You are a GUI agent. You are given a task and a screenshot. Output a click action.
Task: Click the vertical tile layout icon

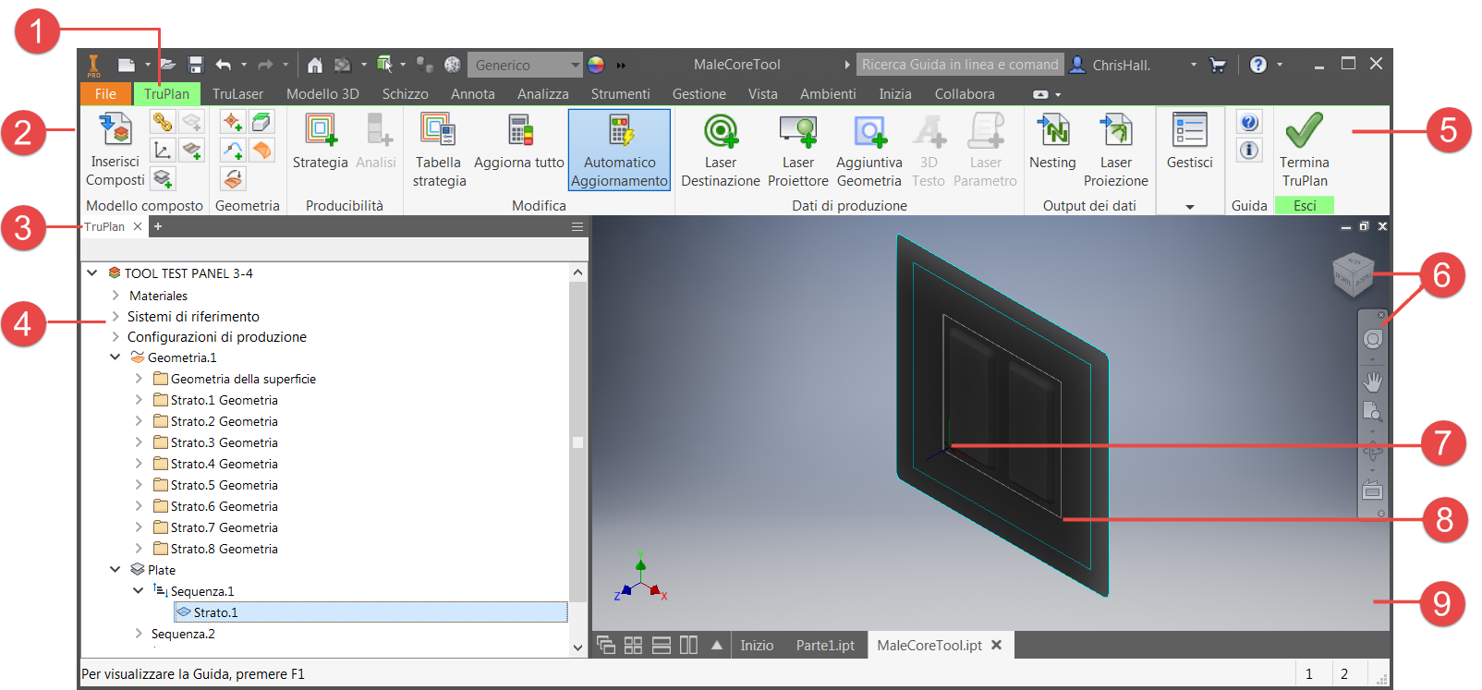(689, 645)
